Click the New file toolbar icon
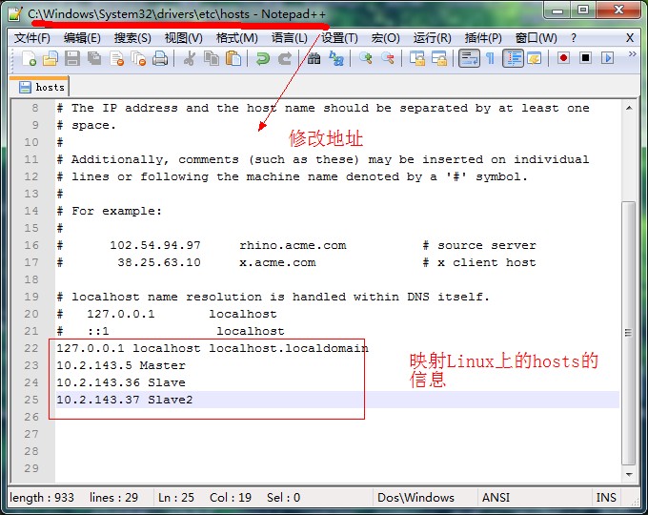The image size is (648, 515). [x=29, y=58]
